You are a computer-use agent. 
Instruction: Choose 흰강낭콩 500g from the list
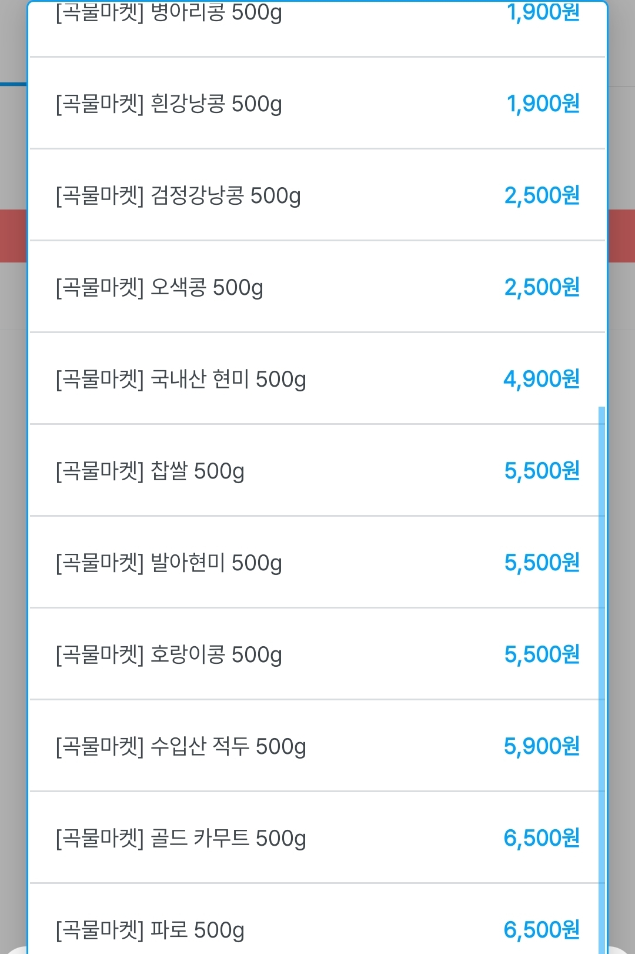point(169,104)
